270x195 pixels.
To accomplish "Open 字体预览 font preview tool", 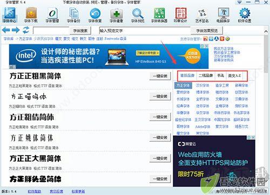I will point(138,15).
